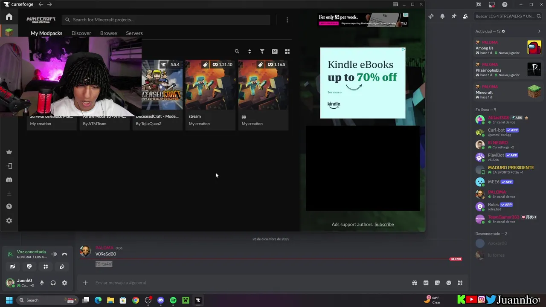Screen dimensions: 546x307
Task: Open the Phasmophobia activity card
Action: [508, 70]
